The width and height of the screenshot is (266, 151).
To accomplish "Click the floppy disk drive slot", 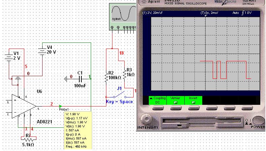I will coord(202,122).
